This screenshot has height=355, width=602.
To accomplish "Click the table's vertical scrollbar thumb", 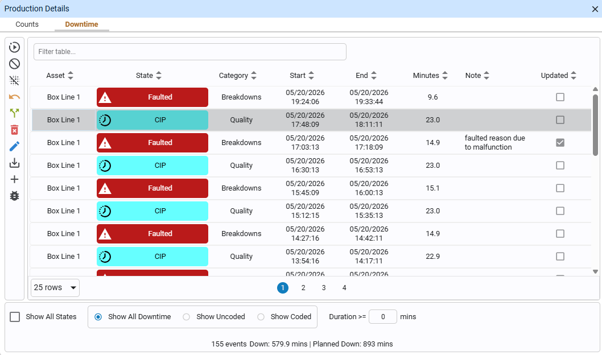I will (x=596, y=125).
